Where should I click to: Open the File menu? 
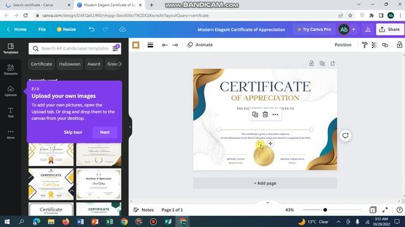(x=42, y=30)
